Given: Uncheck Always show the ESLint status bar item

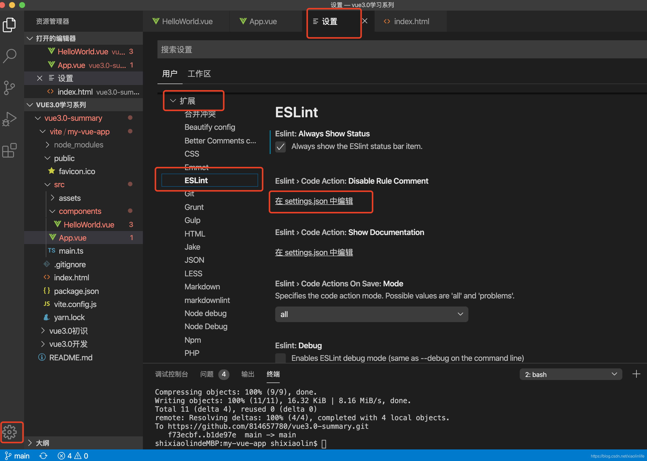Looking at the screenshot, I should (x=280, y=147).
